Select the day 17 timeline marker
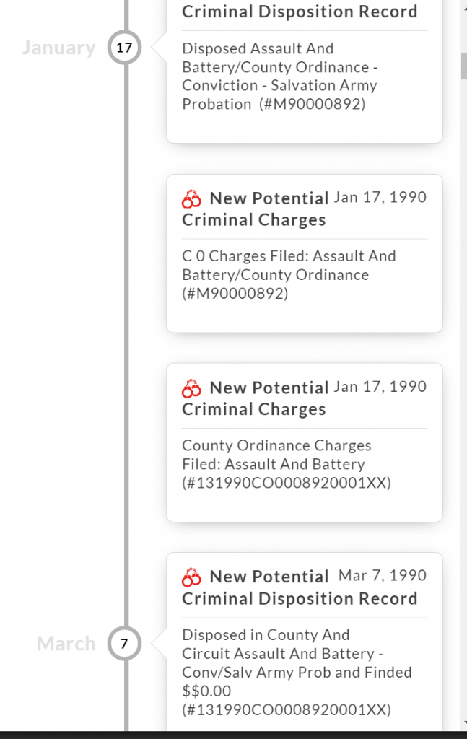The width and height of the screenshot is (467, 739). (x=124, y=48)
